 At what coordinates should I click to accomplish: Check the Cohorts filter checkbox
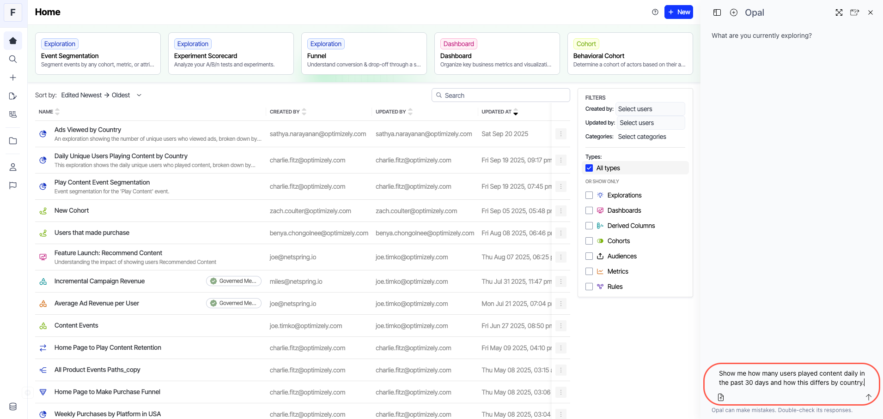[589, 241]
